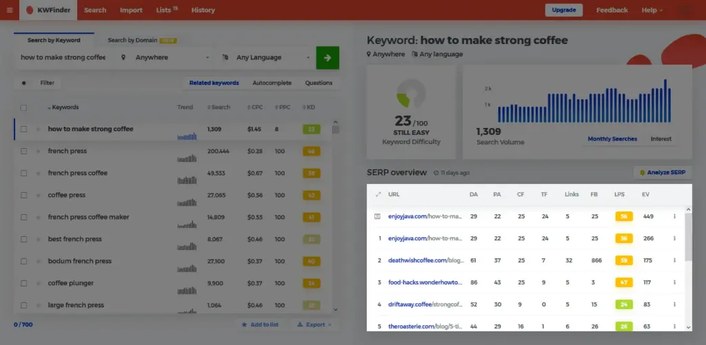Click the keyword 'large french press'
The height and width of the screenshot is (345, 706).
(x=76, y=305)
